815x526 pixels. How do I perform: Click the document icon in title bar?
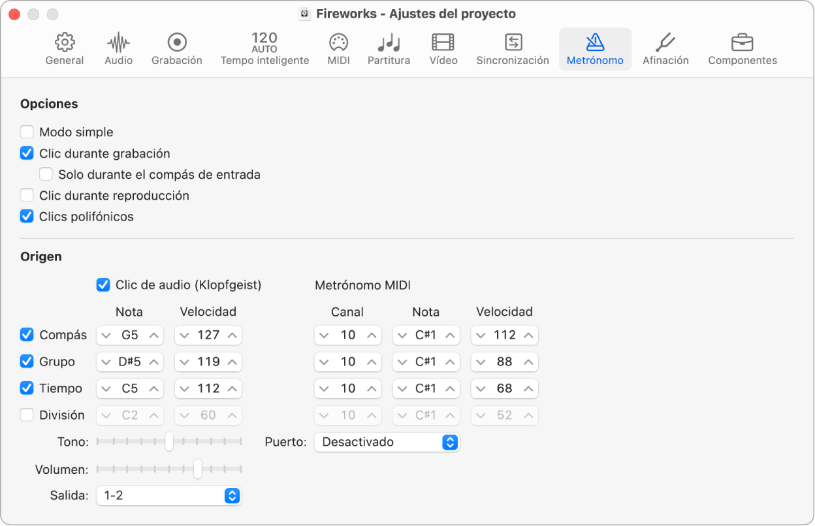(304, 14)
